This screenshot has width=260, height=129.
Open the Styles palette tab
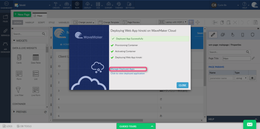click(x=223, y=35)
